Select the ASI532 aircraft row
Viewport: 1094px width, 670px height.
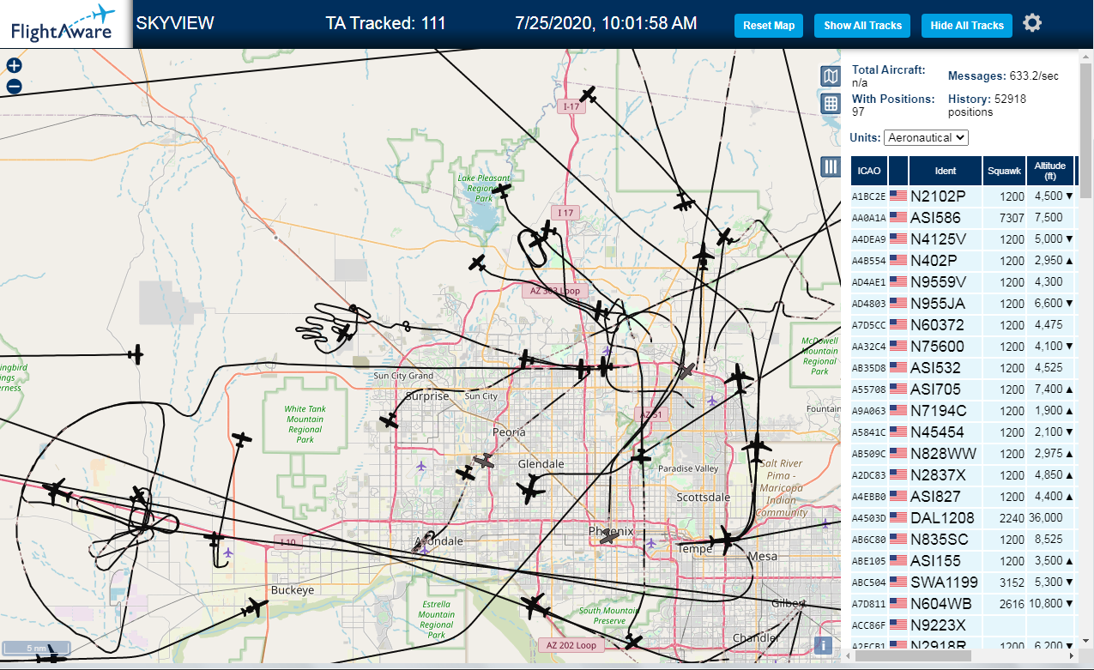pos(964,367)
